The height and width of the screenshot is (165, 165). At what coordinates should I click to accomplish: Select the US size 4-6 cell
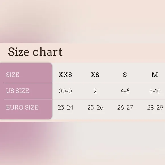pos(125,91)
